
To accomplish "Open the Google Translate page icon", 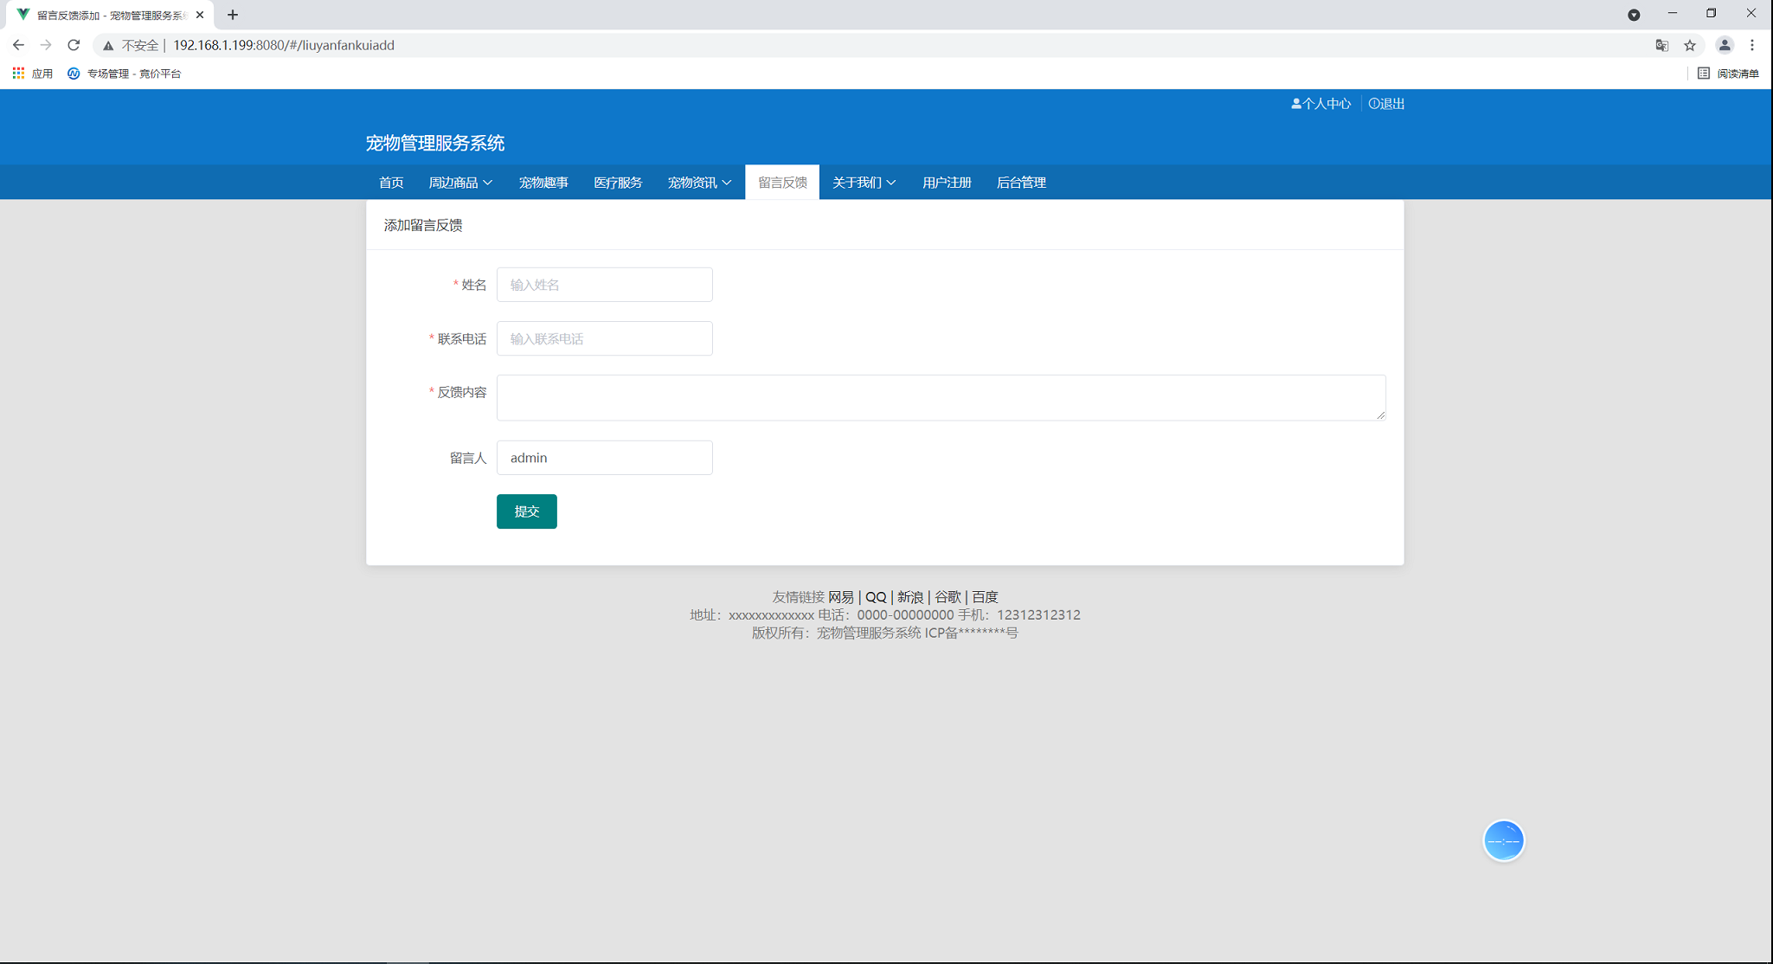I will click(1661, 45).
